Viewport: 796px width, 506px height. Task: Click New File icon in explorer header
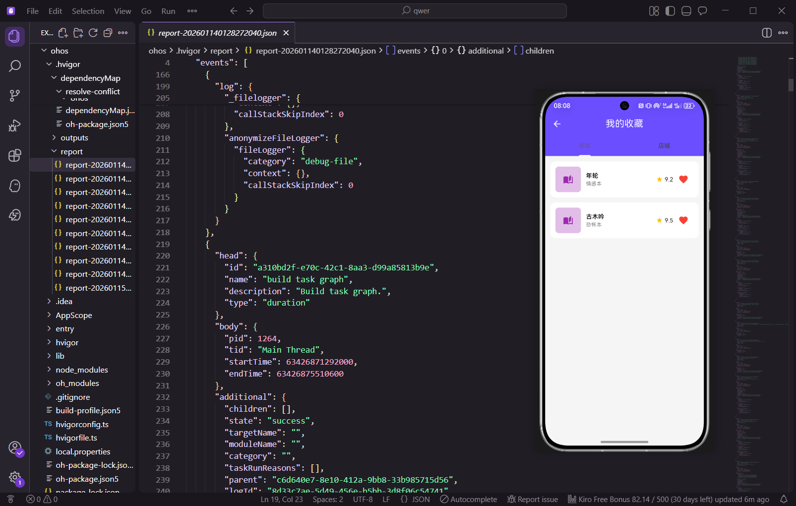[x=63, y=33]
